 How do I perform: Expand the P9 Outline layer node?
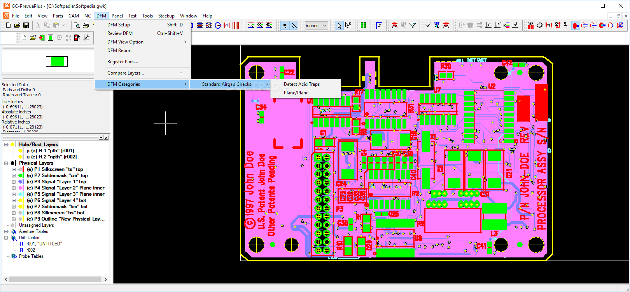[x=14, y=219]
